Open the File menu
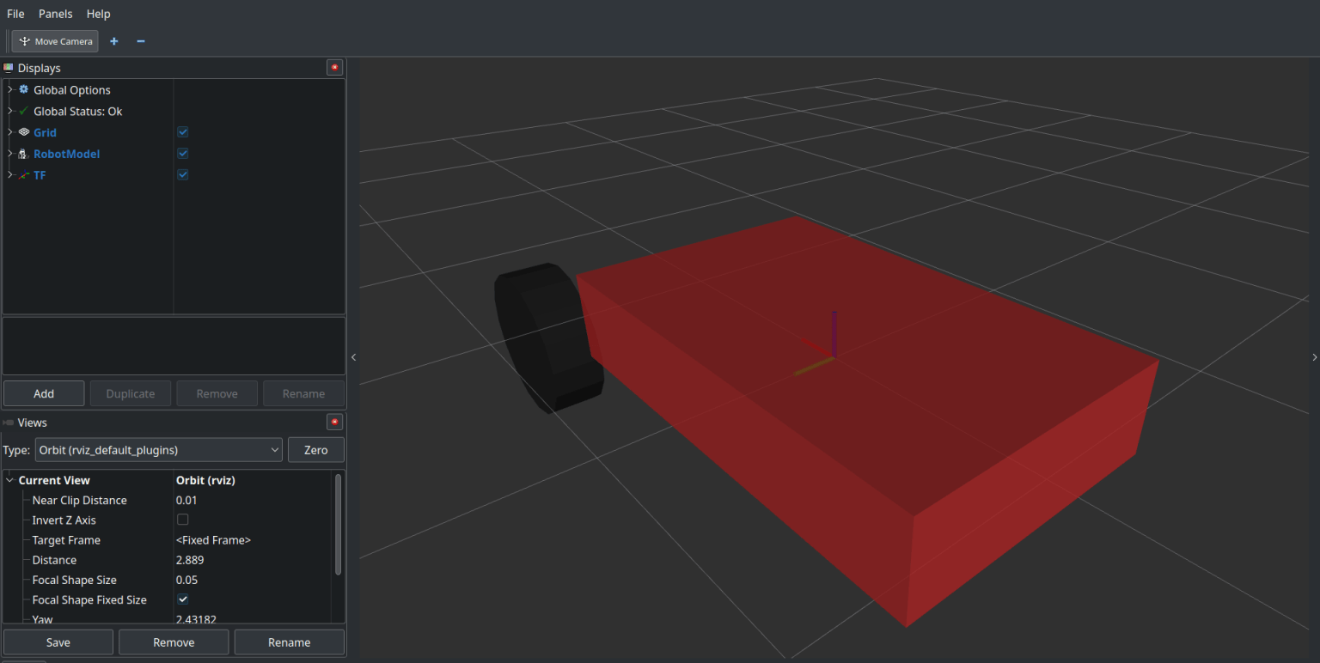 click(15, 14)
